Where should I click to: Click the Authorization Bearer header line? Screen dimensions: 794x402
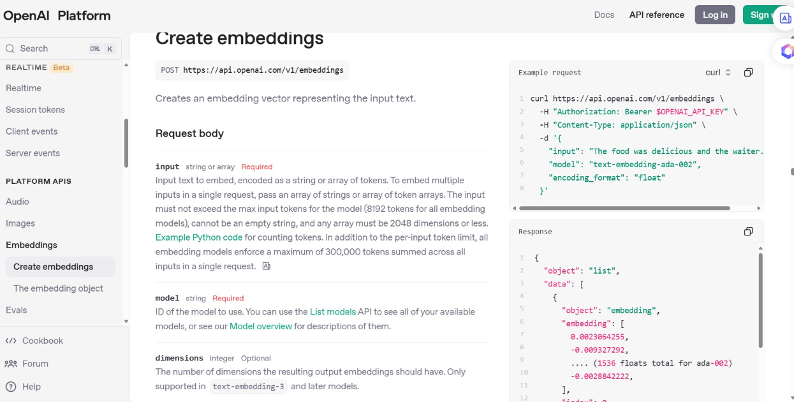(638, 112)
